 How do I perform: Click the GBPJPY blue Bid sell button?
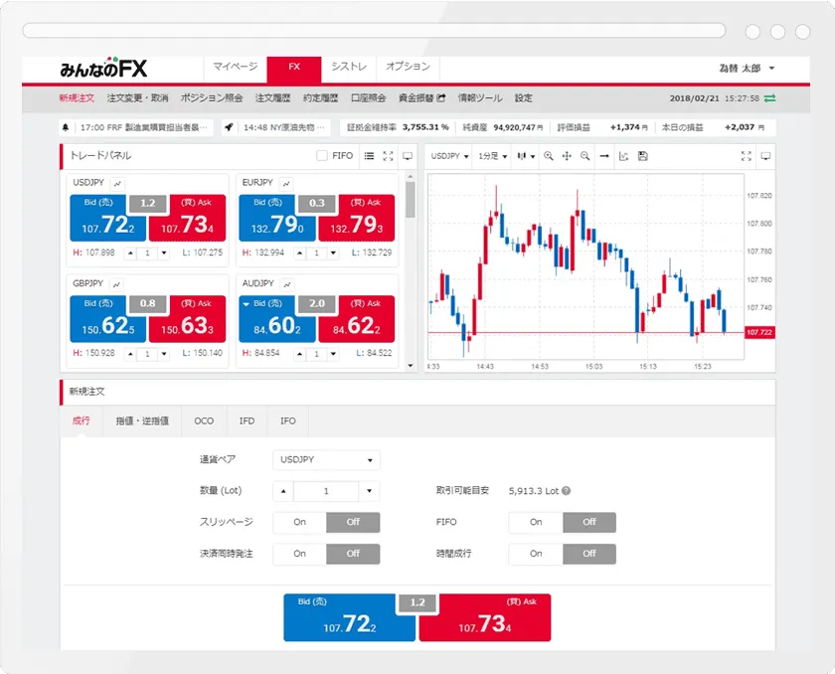click(100, 318)
